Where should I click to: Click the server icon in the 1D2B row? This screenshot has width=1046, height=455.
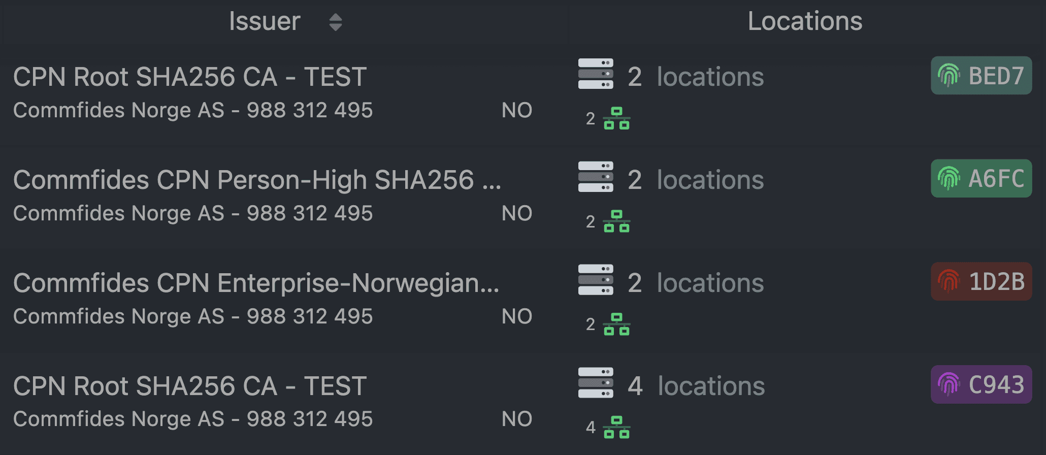tap(596, 280)
